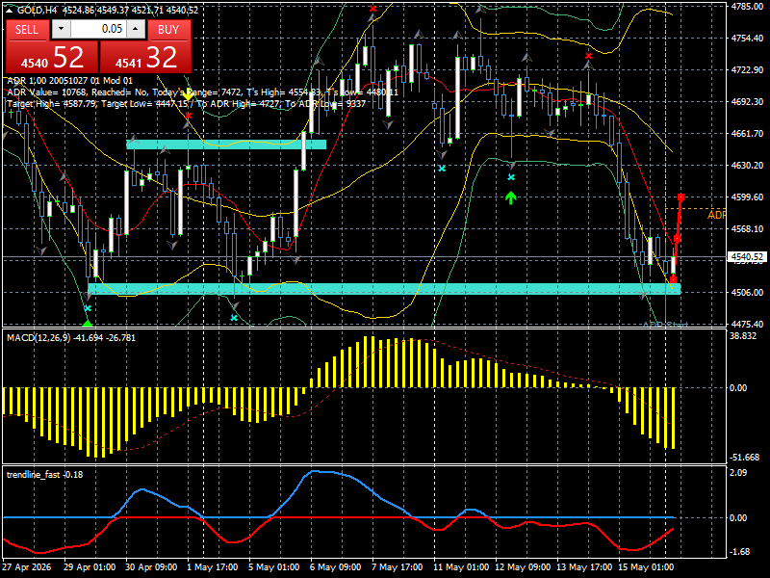Screen dimensions: 770x578
Task: Select cyan X marker above green triangle
Action: point(88,308)
